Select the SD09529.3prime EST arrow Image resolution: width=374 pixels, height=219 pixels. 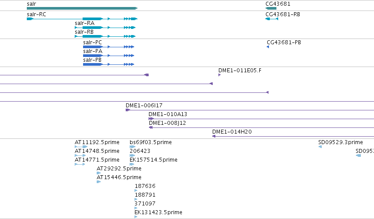coord(320,147)
